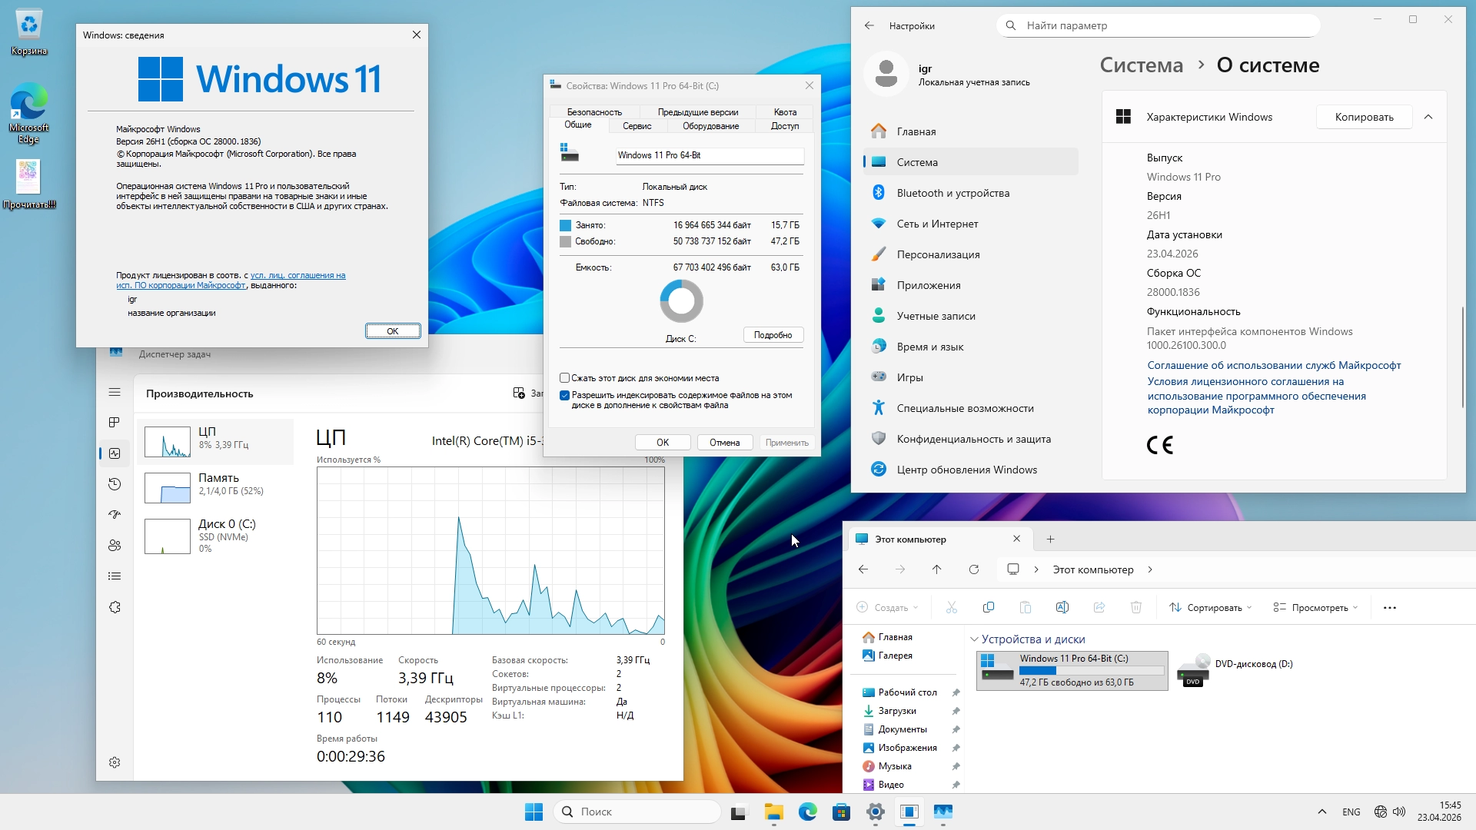Click the Up arrow in File Explorer navigation

(936, 569)
